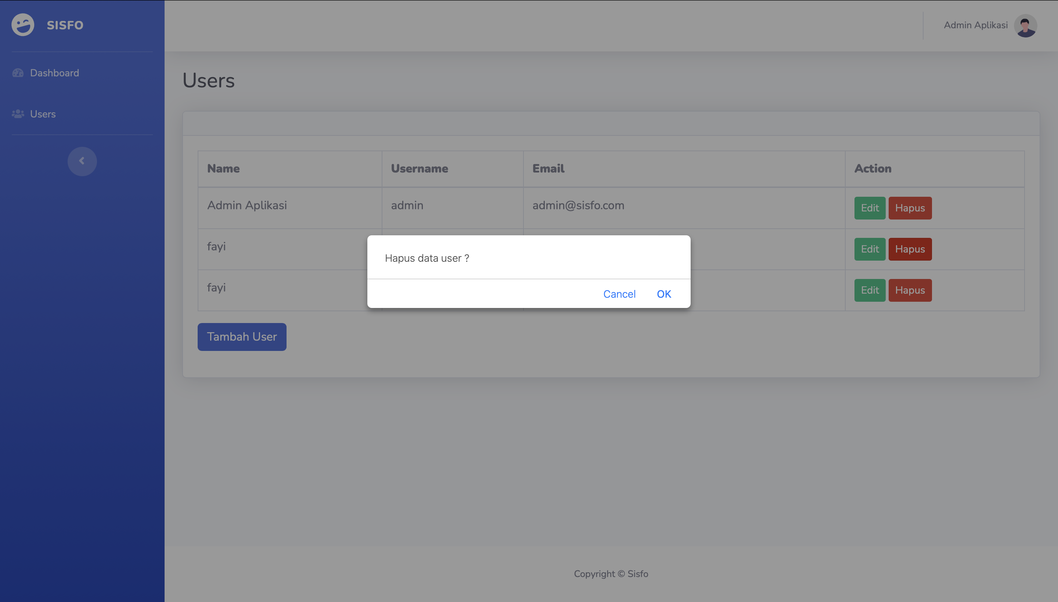Click the Name column header
This screenshot has width=1058, height=602.
pyautogui.click(x=223, y=169)
